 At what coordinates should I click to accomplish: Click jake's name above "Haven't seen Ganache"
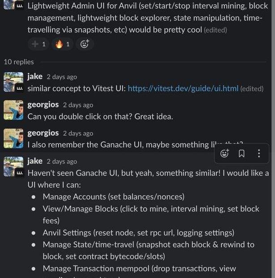tap(35, 161)
